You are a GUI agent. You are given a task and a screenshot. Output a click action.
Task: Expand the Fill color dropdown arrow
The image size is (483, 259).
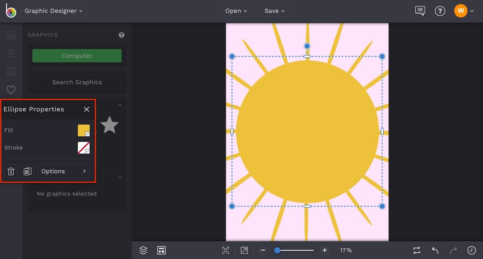(x=87, y=134)
